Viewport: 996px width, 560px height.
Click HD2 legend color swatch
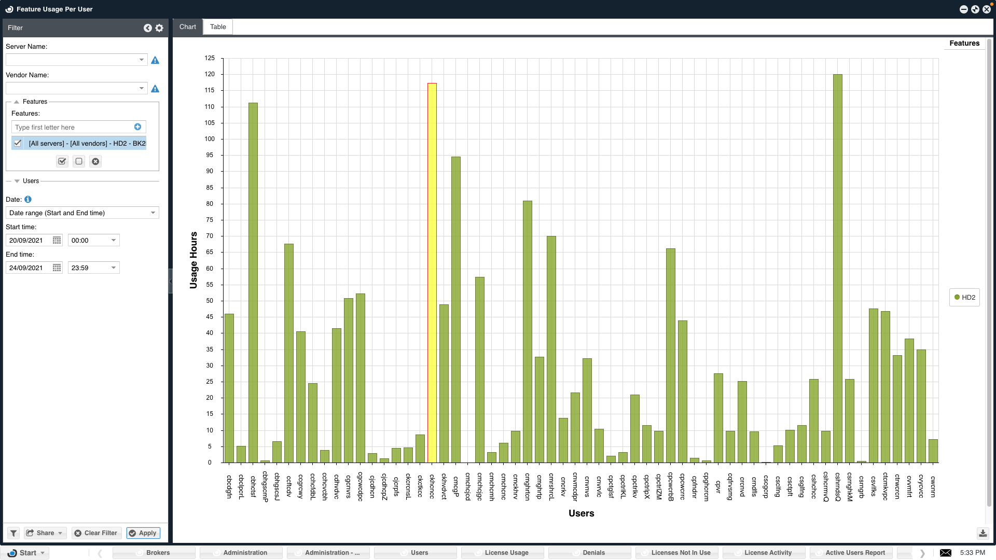click(x=957, y=297)
